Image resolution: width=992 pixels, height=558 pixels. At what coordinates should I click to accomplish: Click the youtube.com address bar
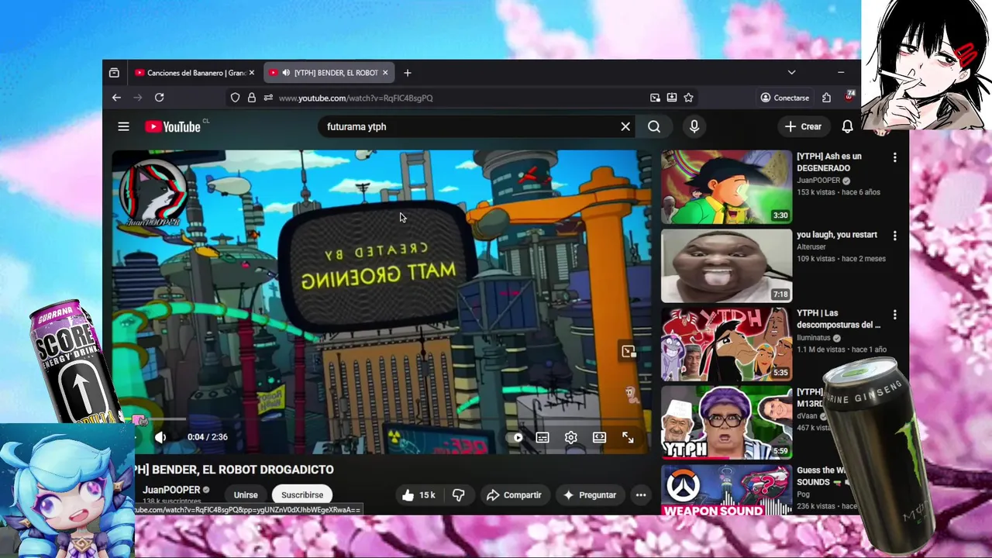(461, 98)
